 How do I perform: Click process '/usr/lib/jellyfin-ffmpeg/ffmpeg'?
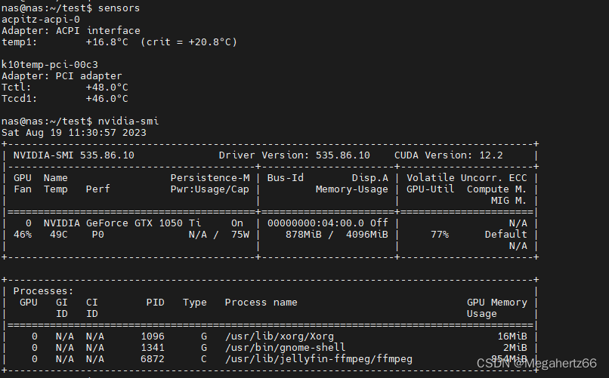(x=319, y=359)
